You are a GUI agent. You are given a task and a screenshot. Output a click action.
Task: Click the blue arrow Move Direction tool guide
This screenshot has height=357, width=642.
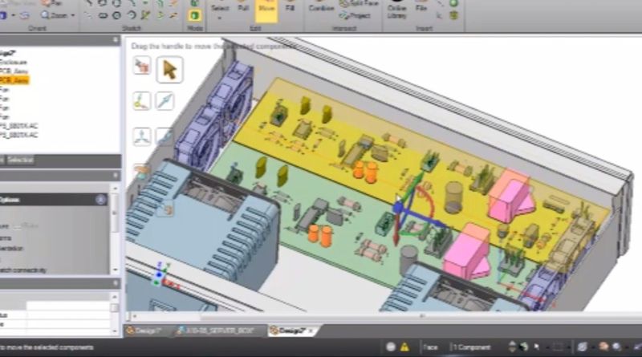[x=165, y=101]
